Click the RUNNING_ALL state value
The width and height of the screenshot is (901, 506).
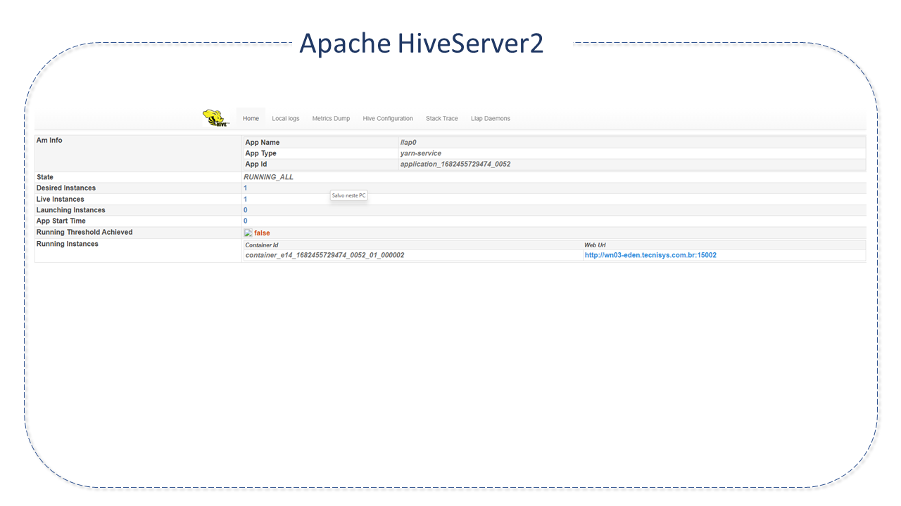[x=268, y=177]
